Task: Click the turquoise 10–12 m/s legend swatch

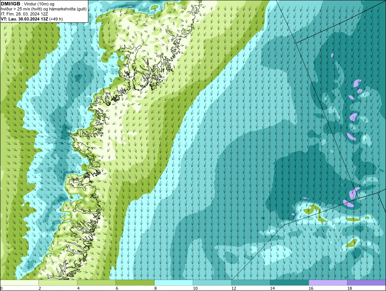Action: pos(212,282)
